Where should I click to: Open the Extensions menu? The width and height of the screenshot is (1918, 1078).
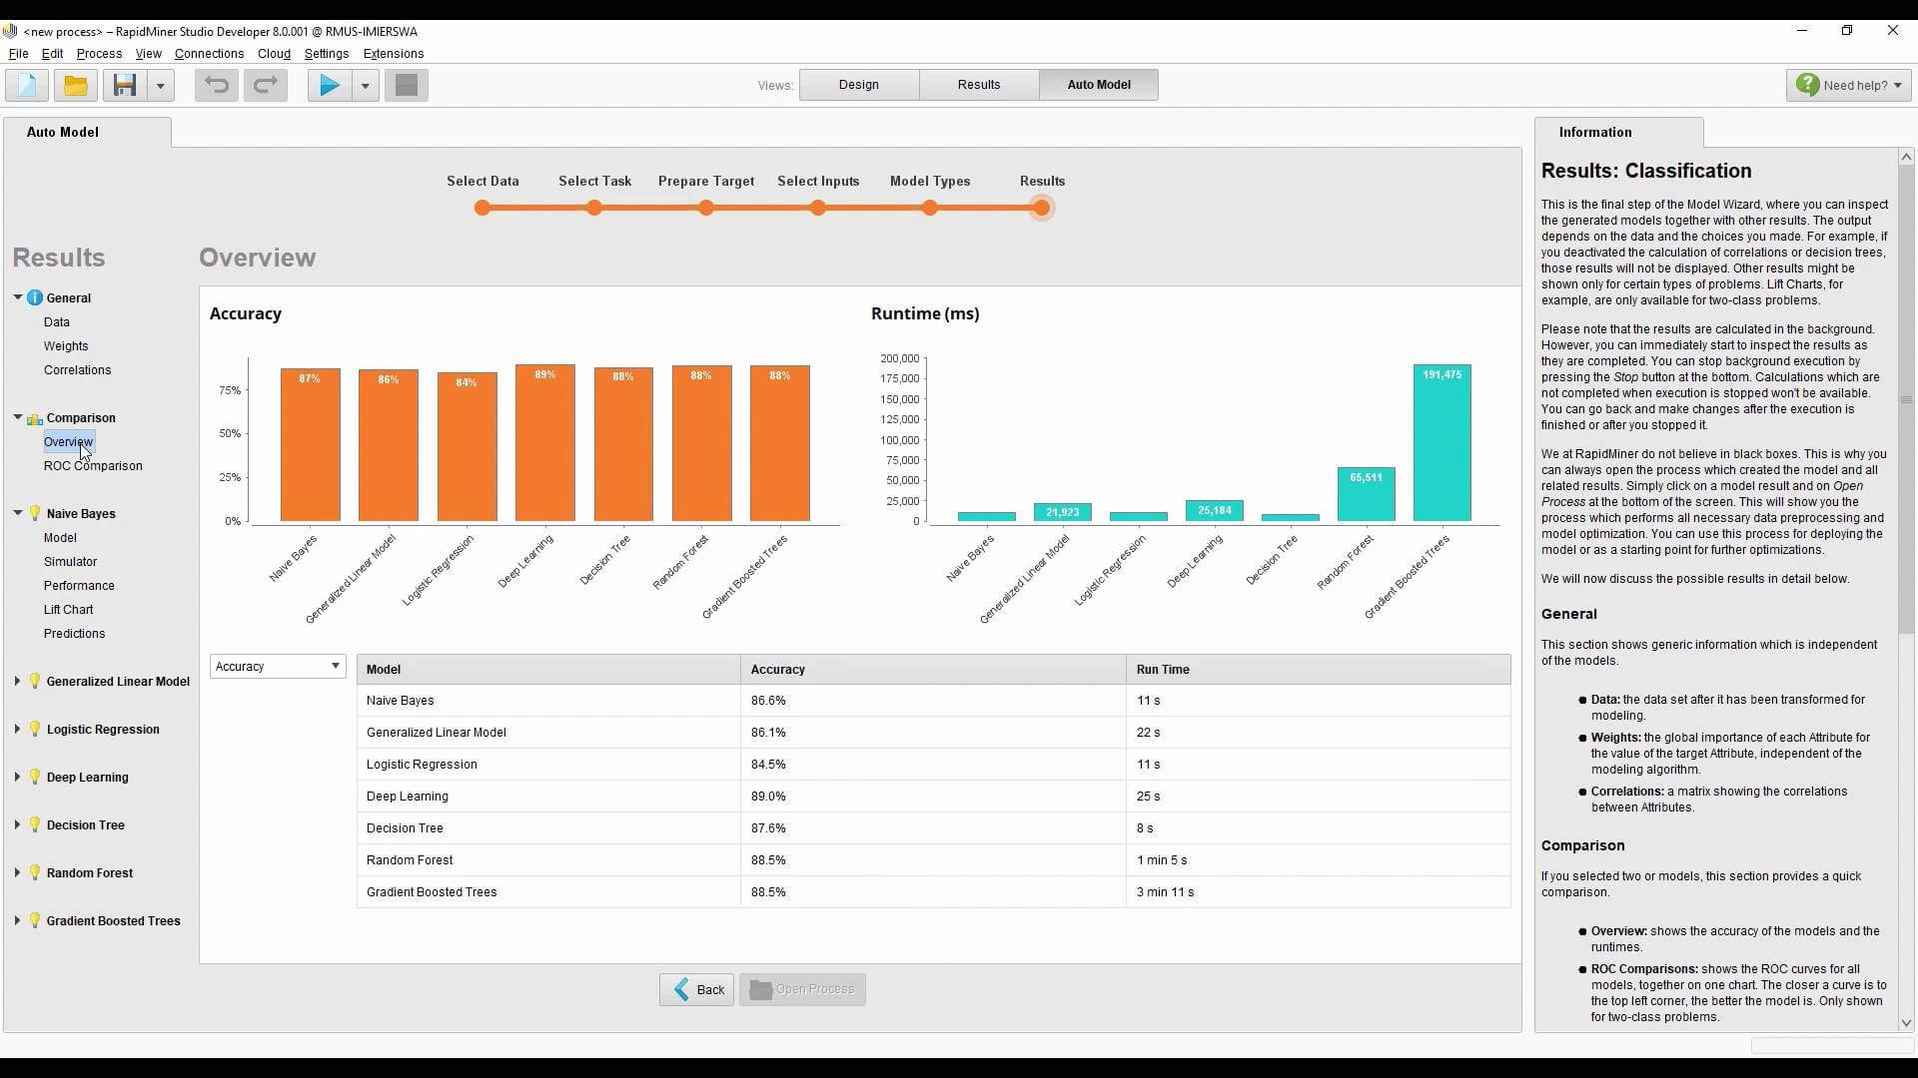coord(393,54)
